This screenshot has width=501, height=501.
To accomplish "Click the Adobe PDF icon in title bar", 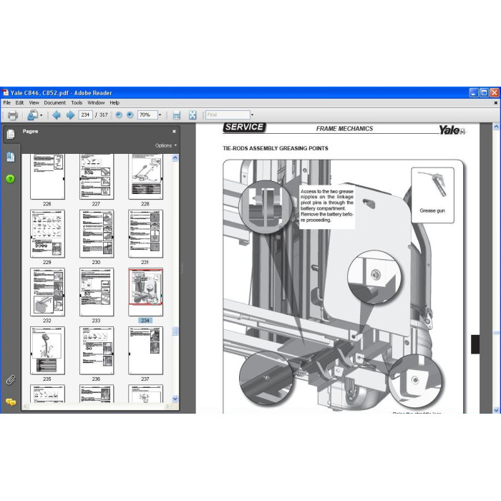I will 6,93.
